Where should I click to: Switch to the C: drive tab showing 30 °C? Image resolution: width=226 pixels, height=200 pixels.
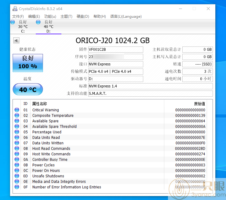pyautogui.click(x=23, y=27)
